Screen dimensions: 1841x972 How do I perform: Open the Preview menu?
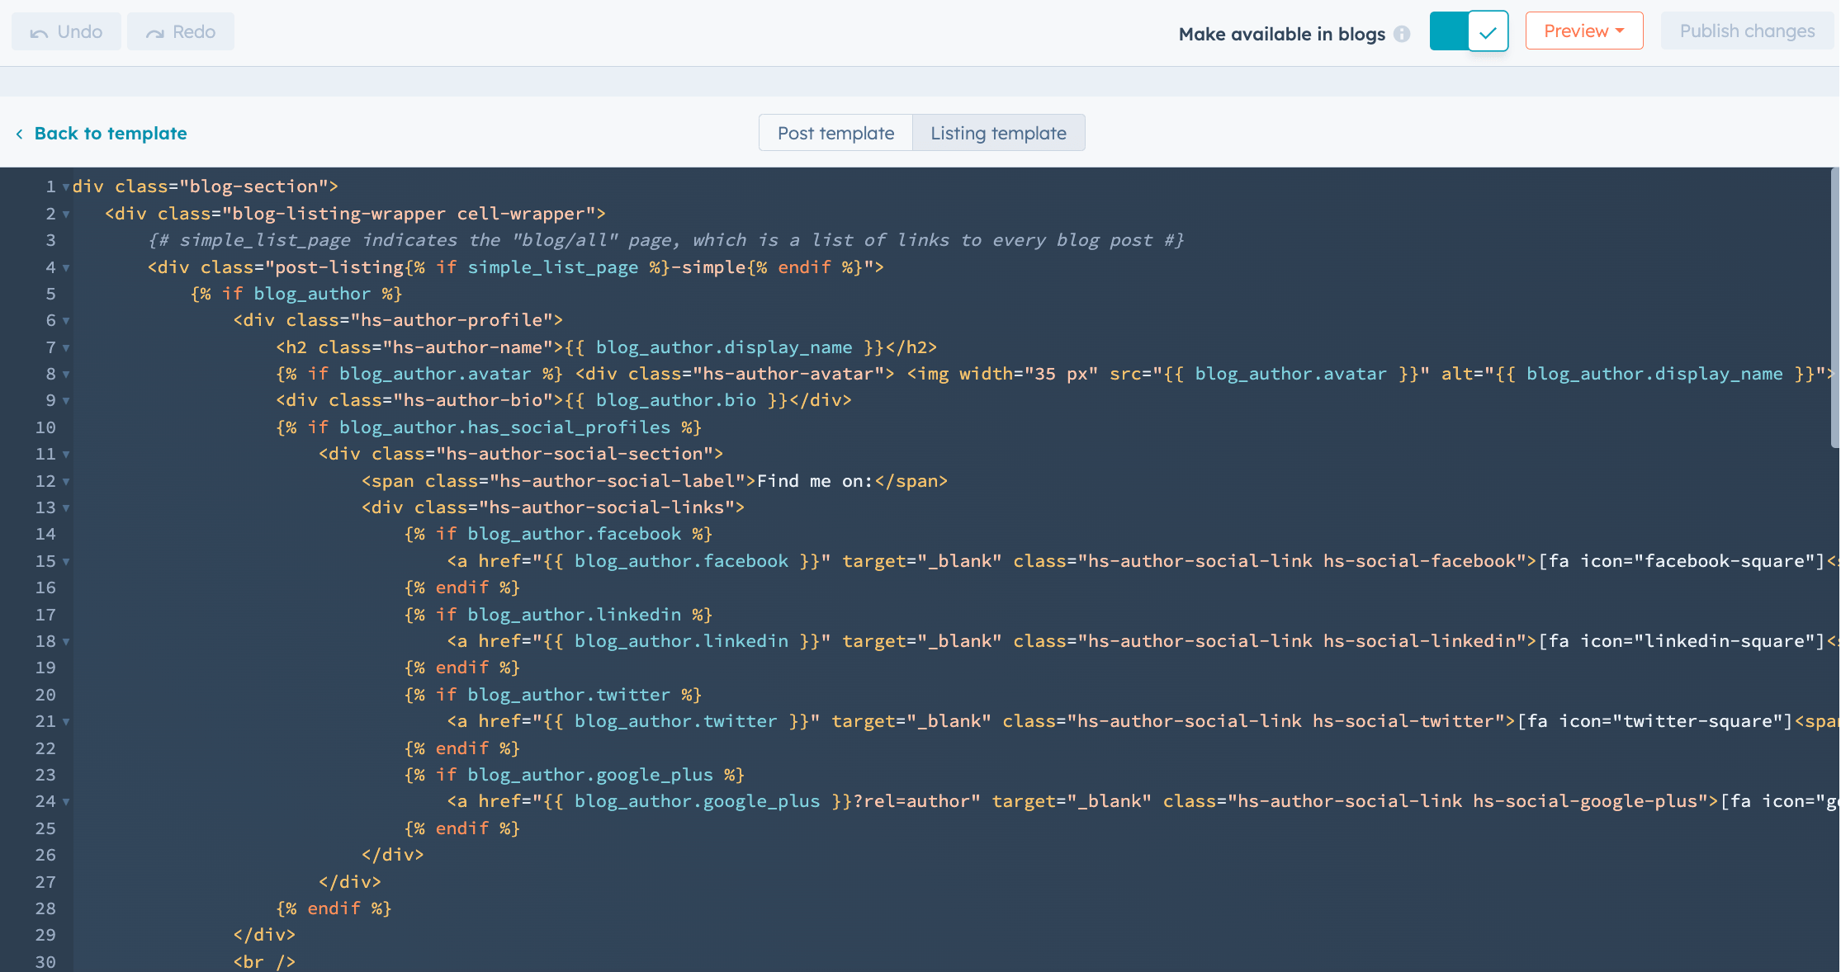(1583, 31)
